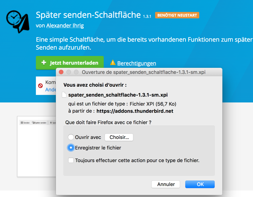Open the add-on screenshot thumbnail

(37, 147)
